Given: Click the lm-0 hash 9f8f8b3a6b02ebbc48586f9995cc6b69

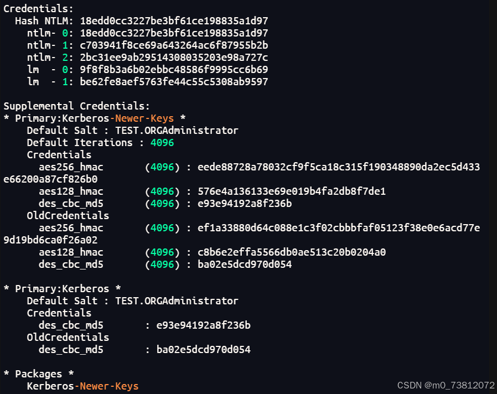Looking at the screenshot, I should tap(174, 69).
